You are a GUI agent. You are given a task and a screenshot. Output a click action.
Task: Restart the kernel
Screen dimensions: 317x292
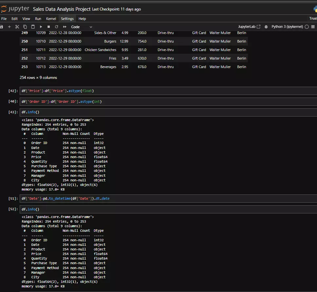point(57,27)
